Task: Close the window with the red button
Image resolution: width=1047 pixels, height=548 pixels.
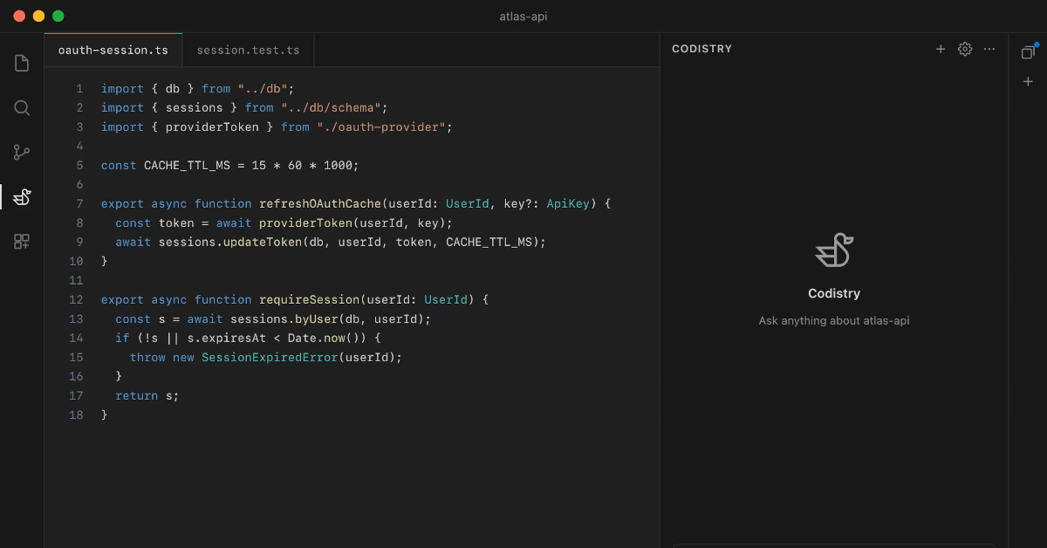Action: coord(19,16)
